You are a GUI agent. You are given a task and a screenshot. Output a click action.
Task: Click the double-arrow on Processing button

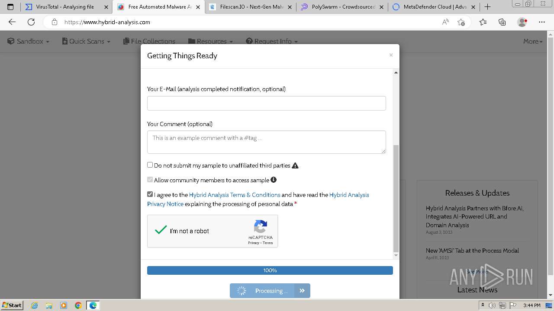[x=302, y=291]
